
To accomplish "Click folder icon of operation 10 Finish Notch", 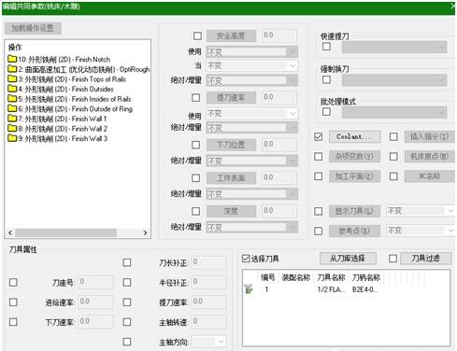I will [12, 59].
